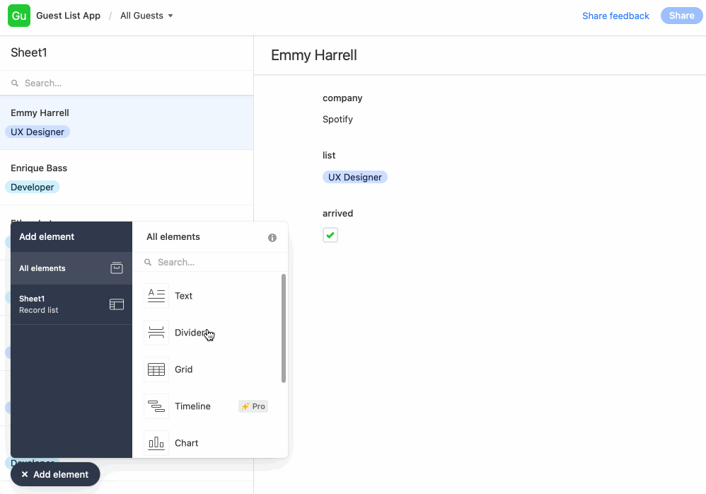Click the Pro badge on Timeline
The image size is (706, 494).
point(253,406)
